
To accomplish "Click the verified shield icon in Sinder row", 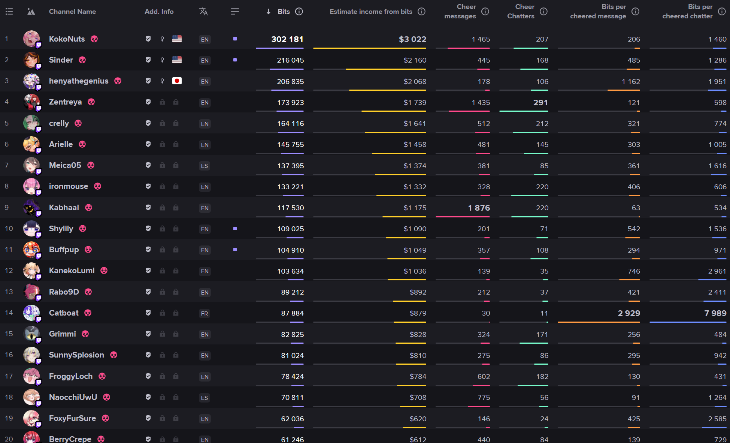I will pos(148,60).
